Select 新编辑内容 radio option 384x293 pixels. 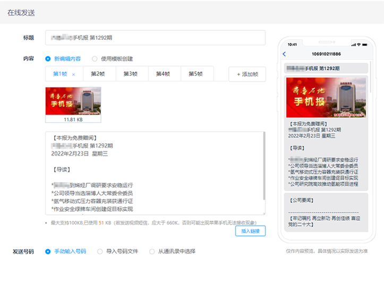click(x=48, y=59)
